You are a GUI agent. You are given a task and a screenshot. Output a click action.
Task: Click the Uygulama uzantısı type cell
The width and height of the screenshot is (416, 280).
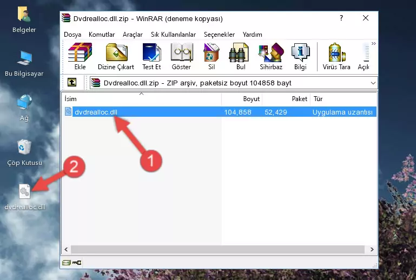pos(342,112)
